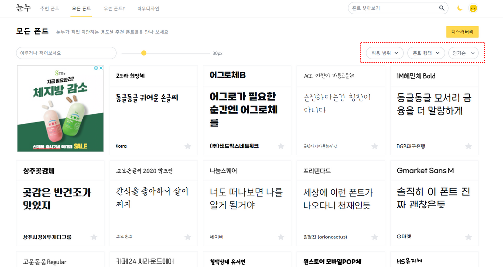Open the 체지방 감소 advertisement
The image size is (503, 267).
[x=60, y=109]
